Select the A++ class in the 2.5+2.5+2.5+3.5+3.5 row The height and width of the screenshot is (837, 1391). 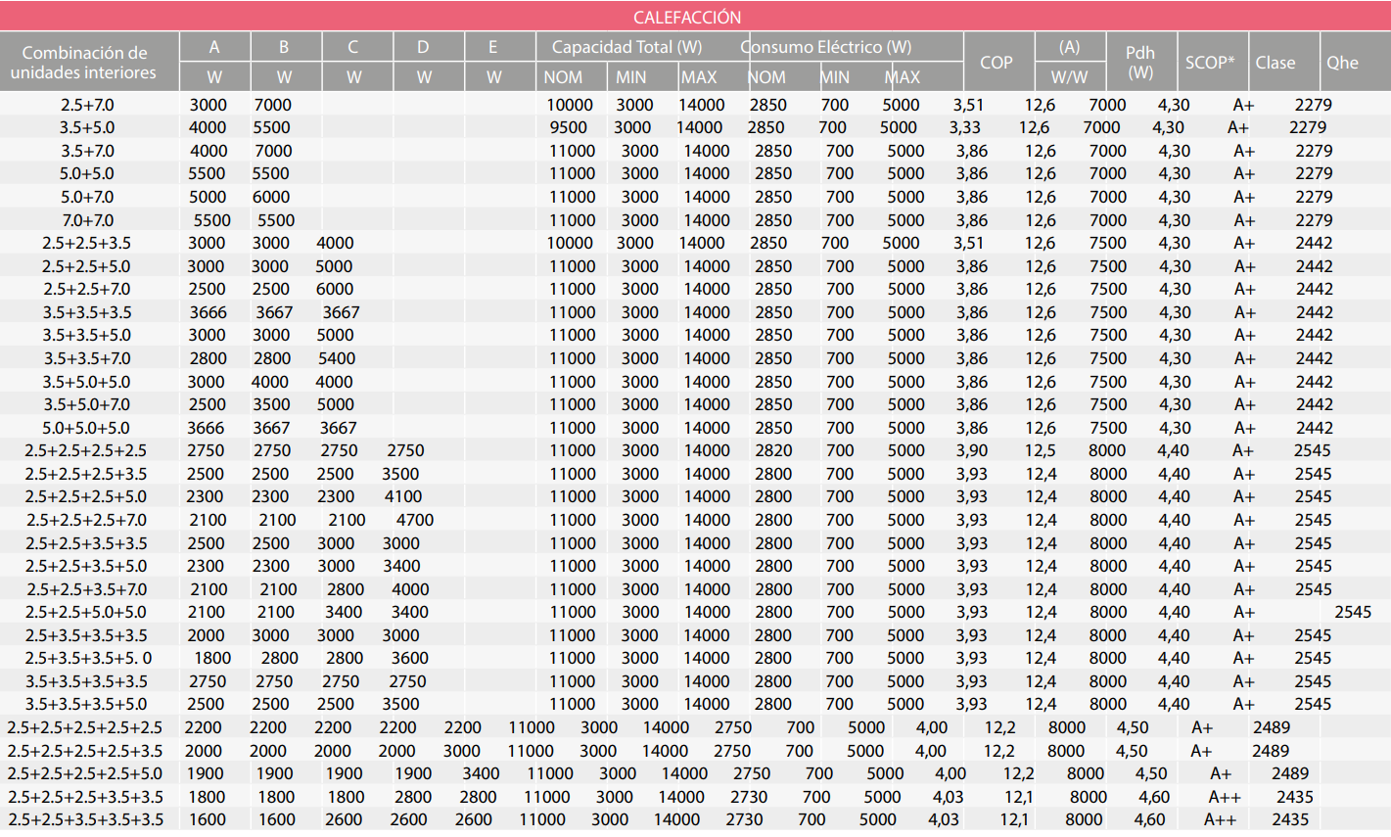tap(1225, 797)
